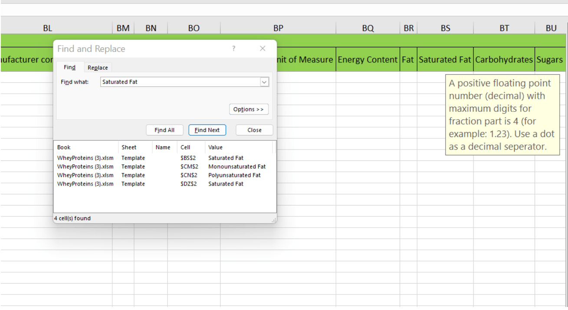This screenshot has width=568, height=310.
Task: Select column BO header
Action: pyautogui.click(x=194, y=28)
